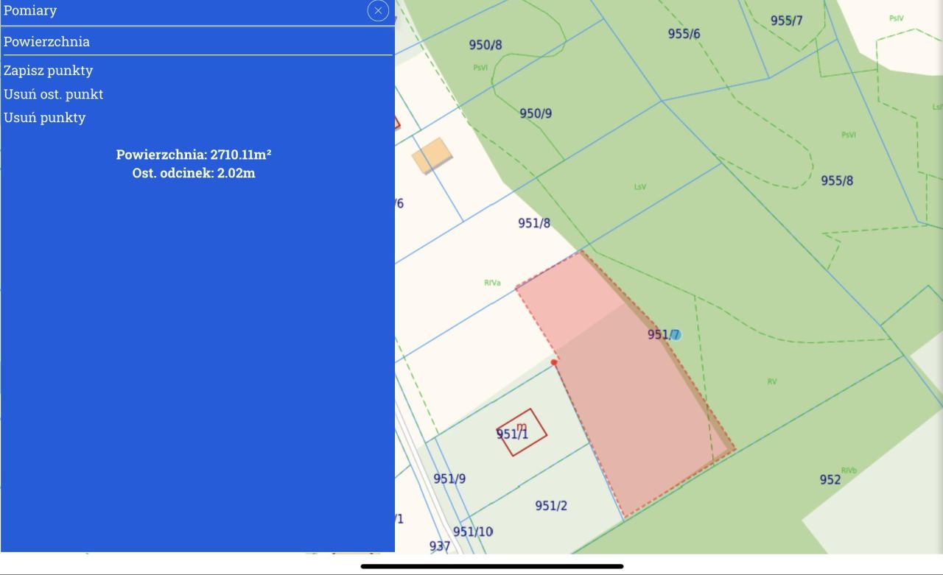Close the Pomiary measurement panel
943x575 pixels.
coord(378,10)
